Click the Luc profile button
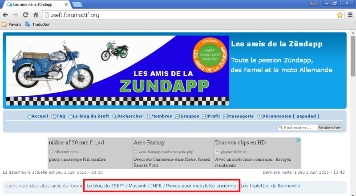 click(314, 3)
